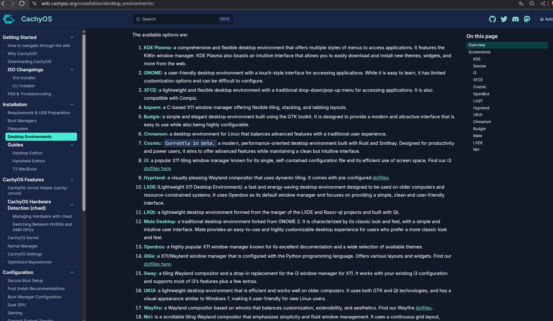Click the browser address bar URL

(98, 4)
